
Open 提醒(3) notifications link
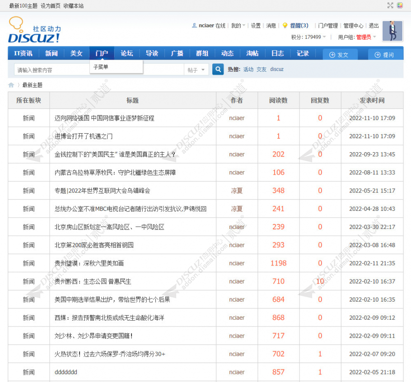tap(299, 25)
